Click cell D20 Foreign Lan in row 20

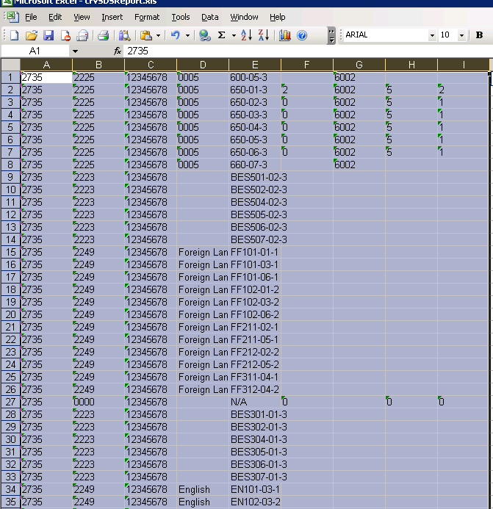click(203, 314)
